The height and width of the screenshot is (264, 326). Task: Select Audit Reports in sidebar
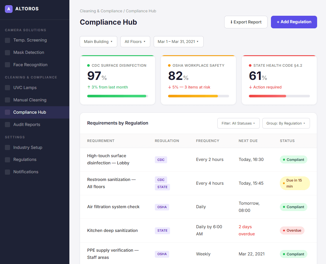point(34,125)
